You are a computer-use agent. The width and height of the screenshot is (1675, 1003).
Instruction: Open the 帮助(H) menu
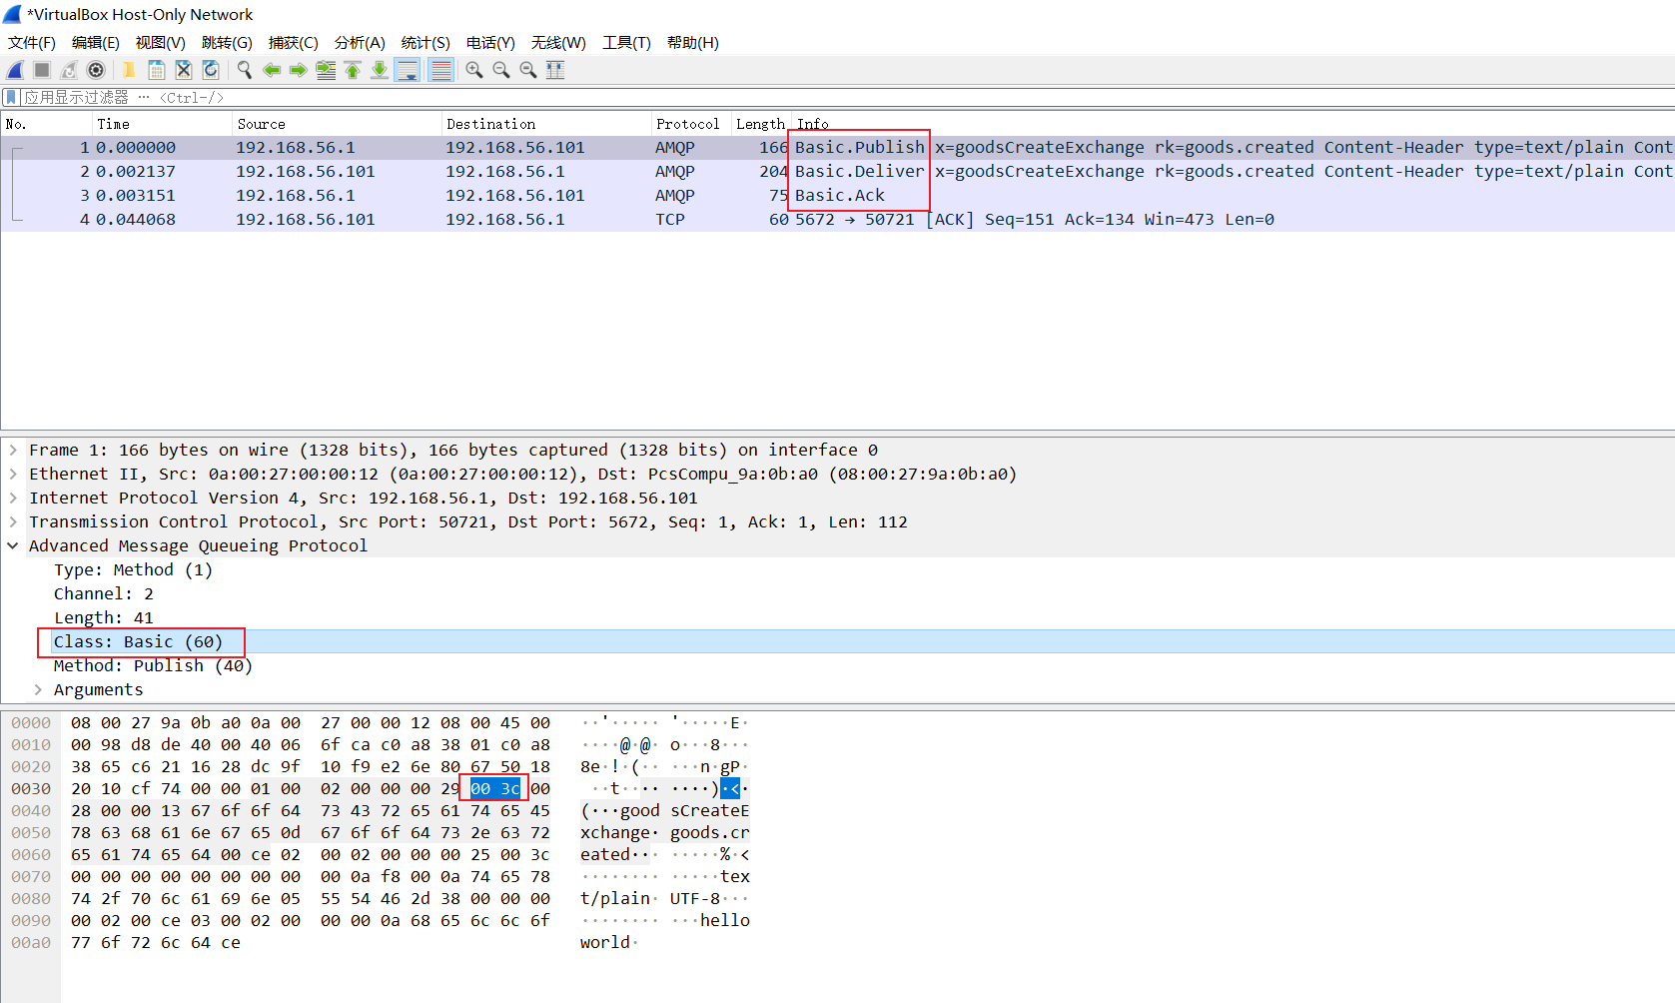click(693, 42)
